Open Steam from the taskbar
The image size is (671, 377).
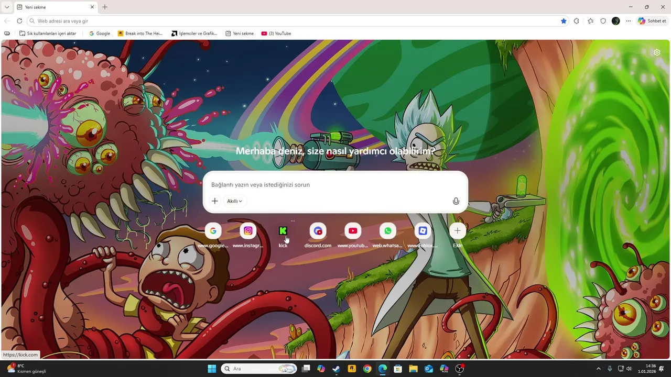point(337,369)
